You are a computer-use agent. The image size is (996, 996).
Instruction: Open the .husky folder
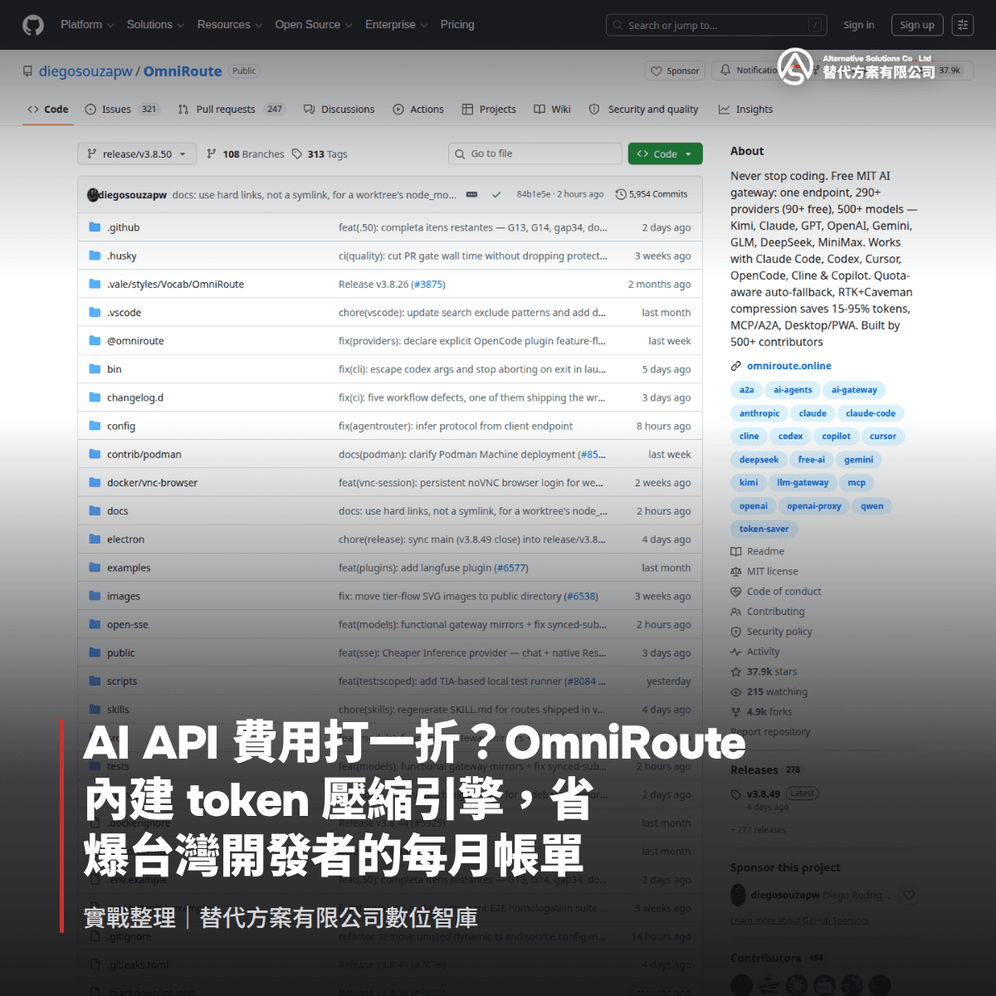tap(121, 256)
